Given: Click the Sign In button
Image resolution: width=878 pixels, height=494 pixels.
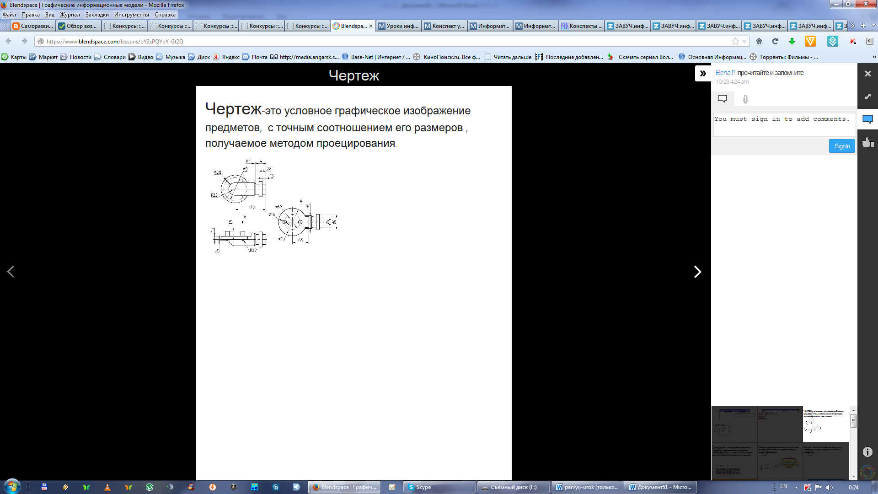Looking at the screenshot, I should tap(841, 146).
